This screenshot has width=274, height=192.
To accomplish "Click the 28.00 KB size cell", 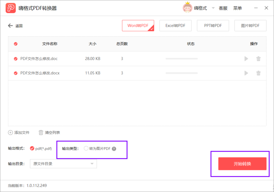I will coord(93,59).
